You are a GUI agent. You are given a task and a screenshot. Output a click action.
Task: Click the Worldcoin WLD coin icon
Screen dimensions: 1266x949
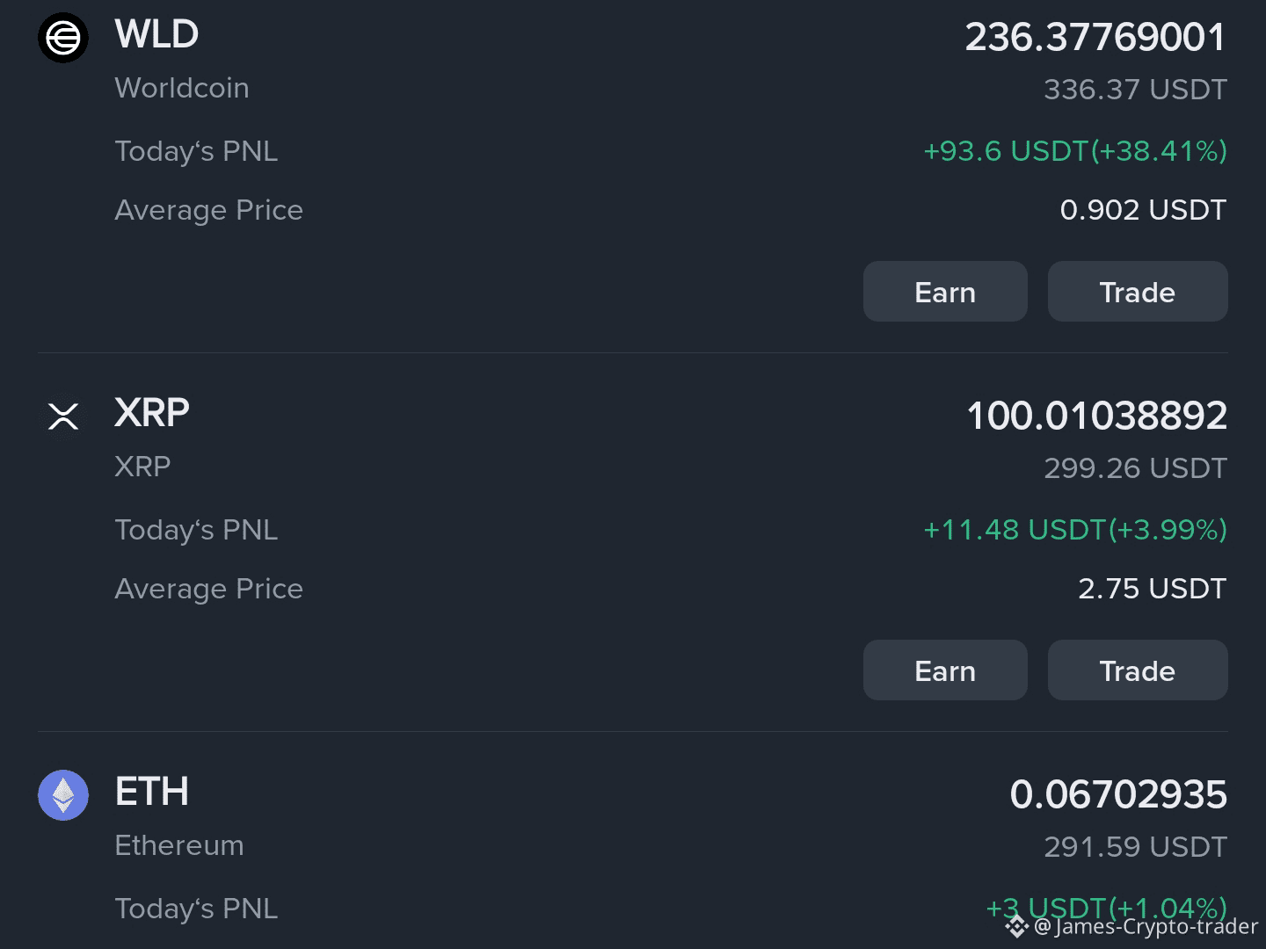click(x=63, y=38)
